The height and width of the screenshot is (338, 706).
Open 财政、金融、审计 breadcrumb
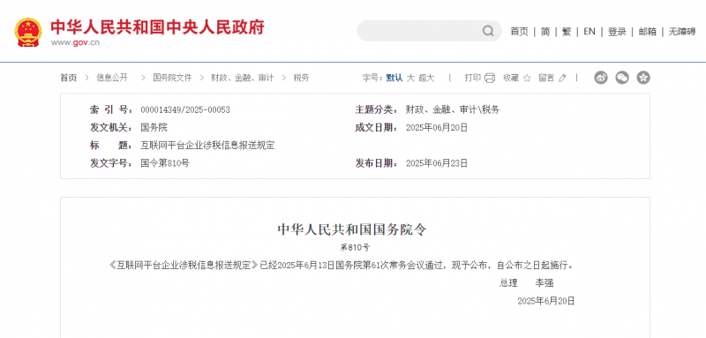click(x=242, y=78)
